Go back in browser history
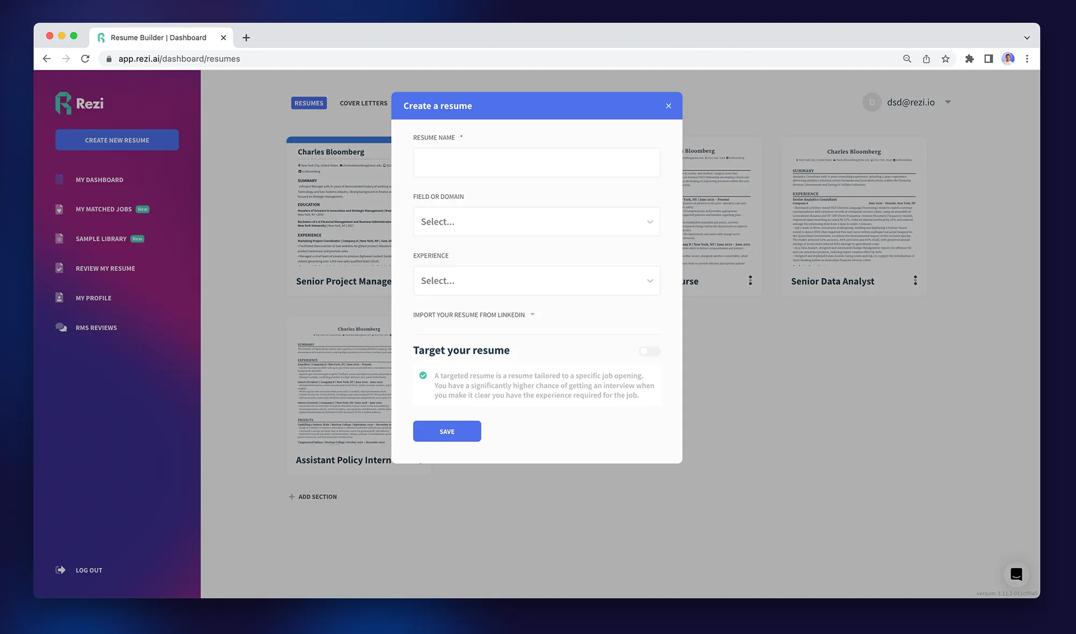This screenshot has height=634, width=1076. coord(47,59)
